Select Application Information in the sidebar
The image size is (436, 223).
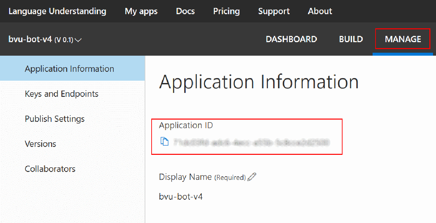point(69,69)
